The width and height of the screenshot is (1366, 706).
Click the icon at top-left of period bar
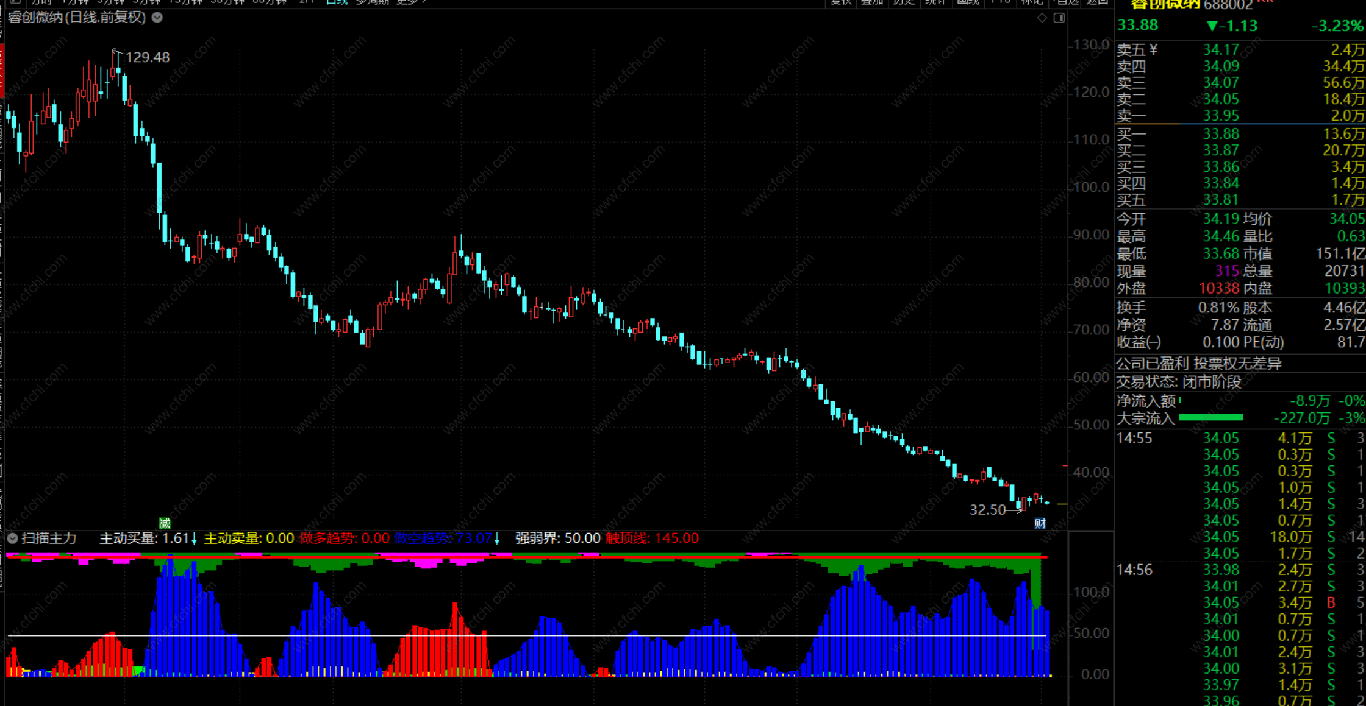(15, 2)
